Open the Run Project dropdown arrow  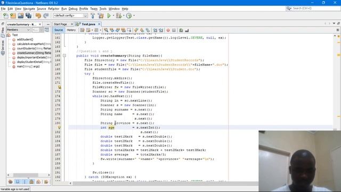113,15
